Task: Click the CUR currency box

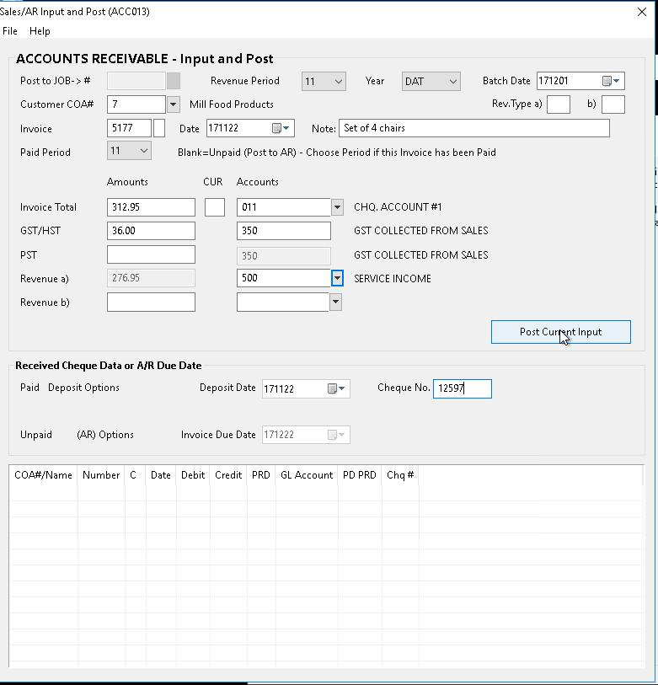Action: click(215, 207)
